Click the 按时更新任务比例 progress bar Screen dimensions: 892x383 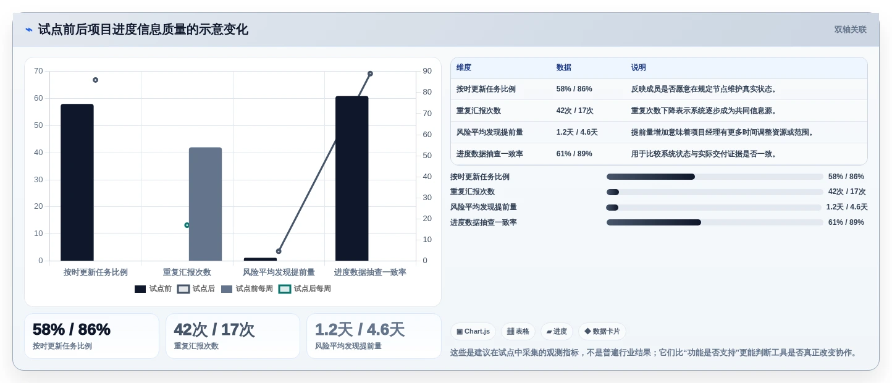point(715,177)
